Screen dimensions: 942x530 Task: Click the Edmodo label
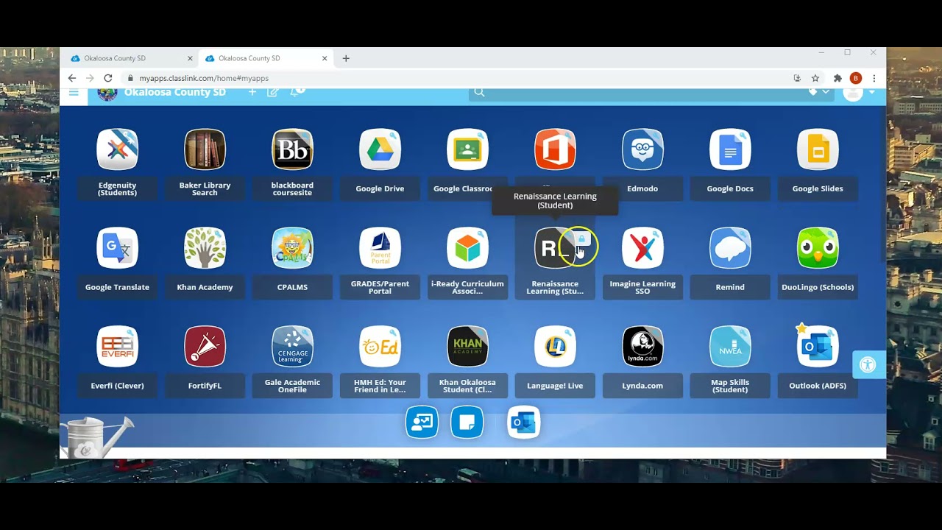coord(642,188)
